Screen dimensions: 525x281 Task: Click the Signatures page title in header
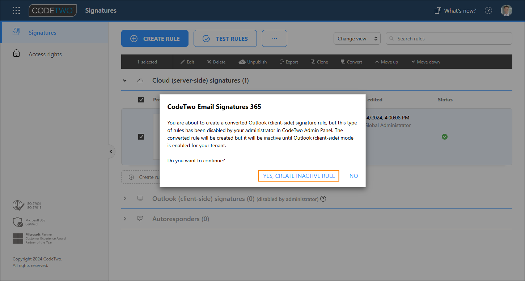coord(101,10)
